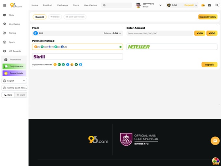Open Slots in top navigation
Screen dimensions: 221x166
[76, 5]
